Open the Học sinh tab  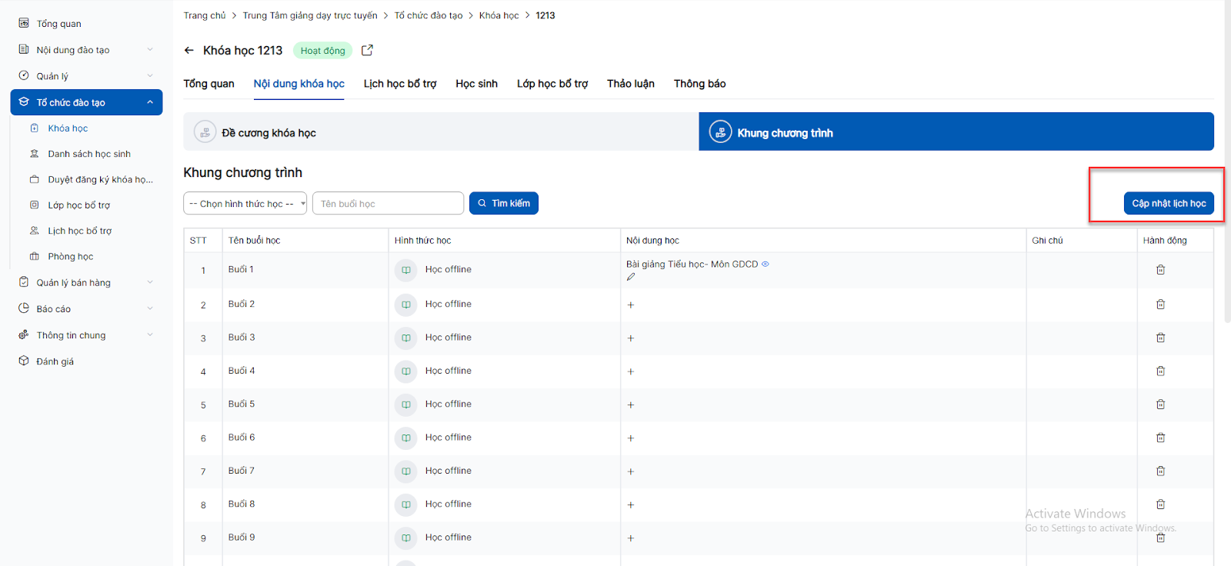click(x=476, y=84)
